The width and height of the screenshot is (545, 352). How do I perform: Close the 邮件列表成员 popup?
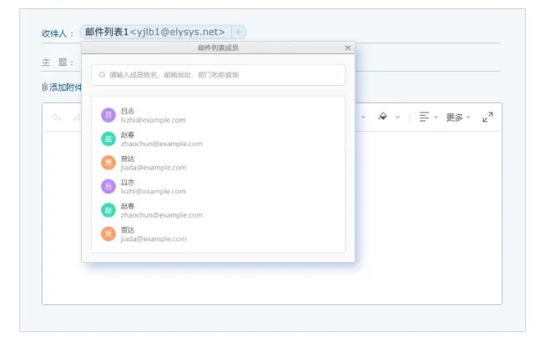(x=348, y=48)
